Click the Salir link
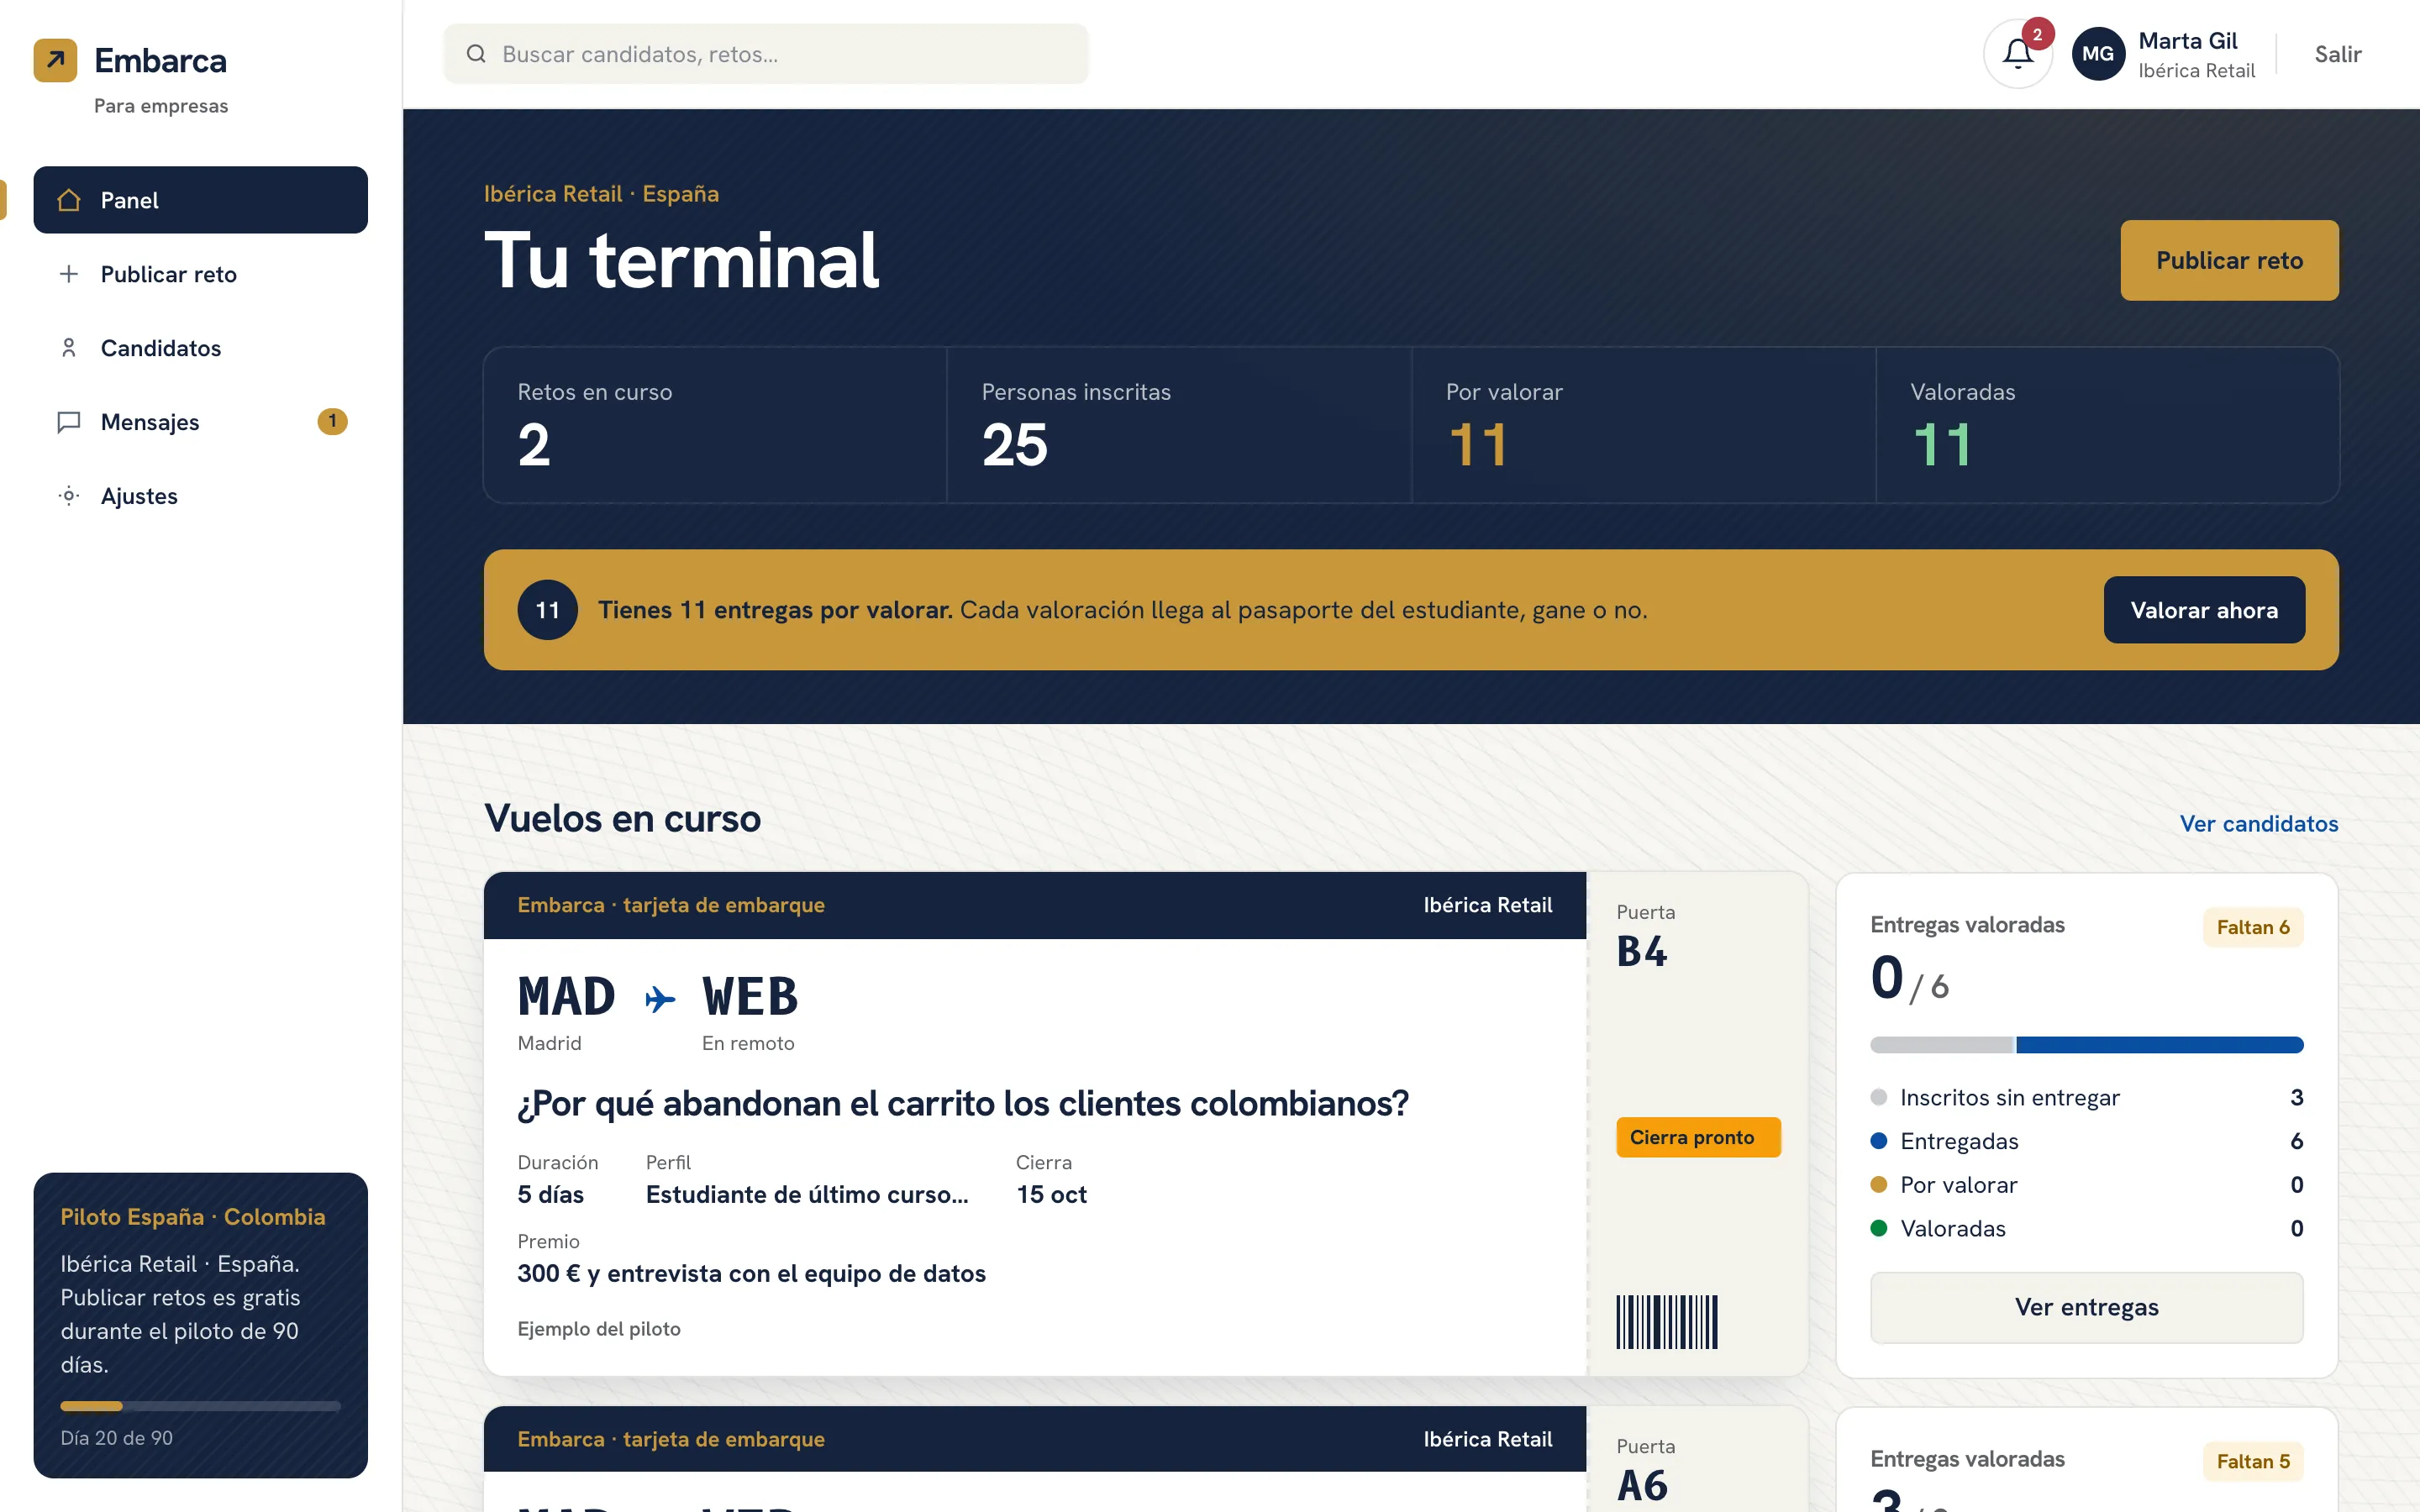 coord(2338,54)
